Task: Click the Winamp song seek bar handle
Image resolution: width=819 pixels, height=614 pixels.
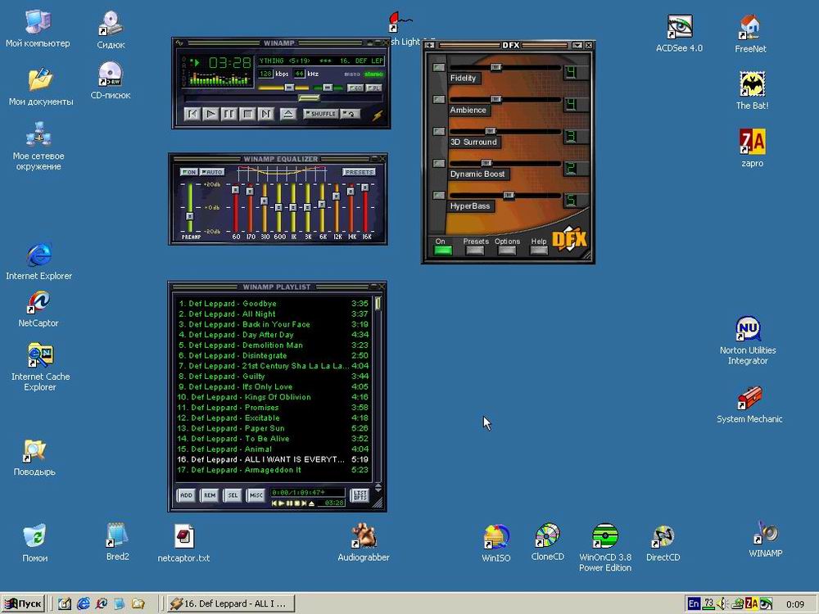Action: click(309, 97)
